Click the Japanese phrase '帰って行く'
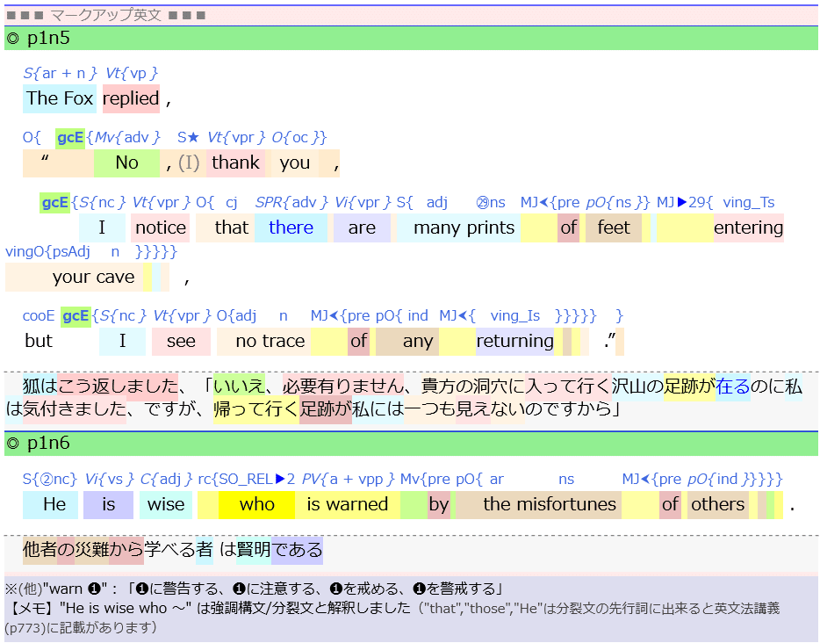The width and height of the screenshot is (820, 643). [256, 408]
